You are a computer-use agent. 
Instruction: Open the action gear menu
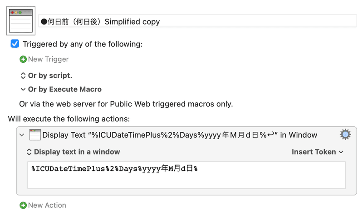point(345,135)
